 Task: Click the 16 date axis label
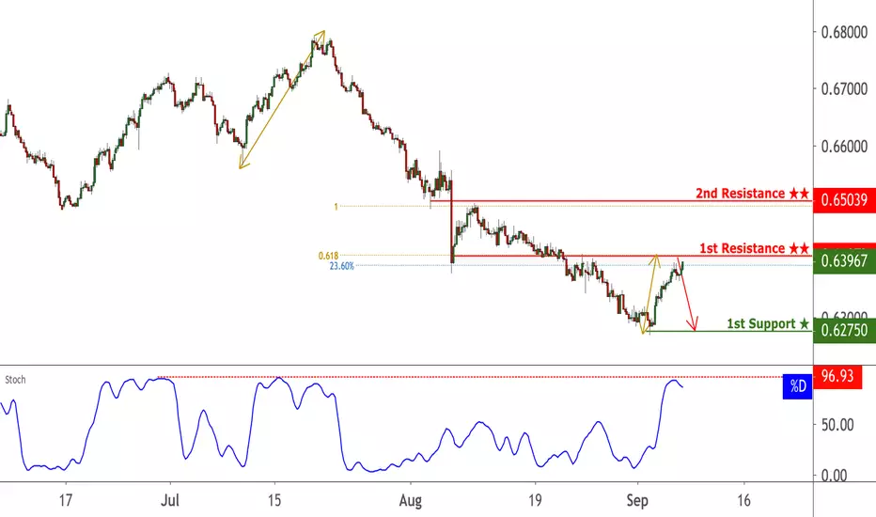(743, 500)
